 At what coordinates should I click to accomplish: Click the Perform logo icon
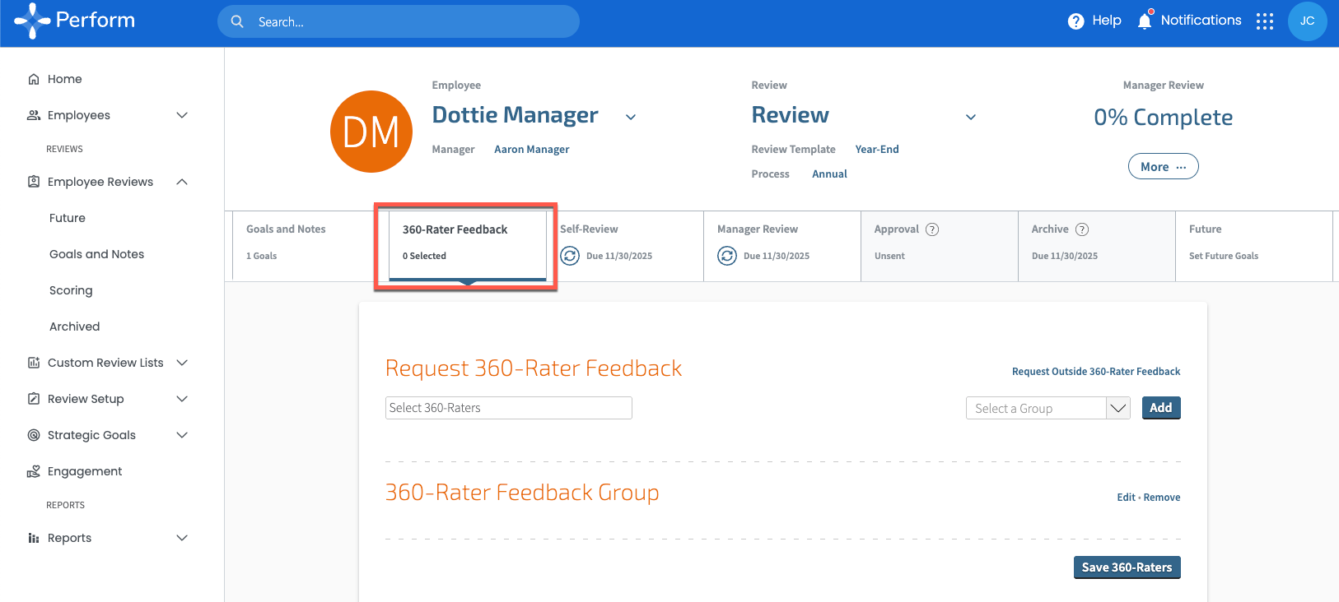coord(32,21)
